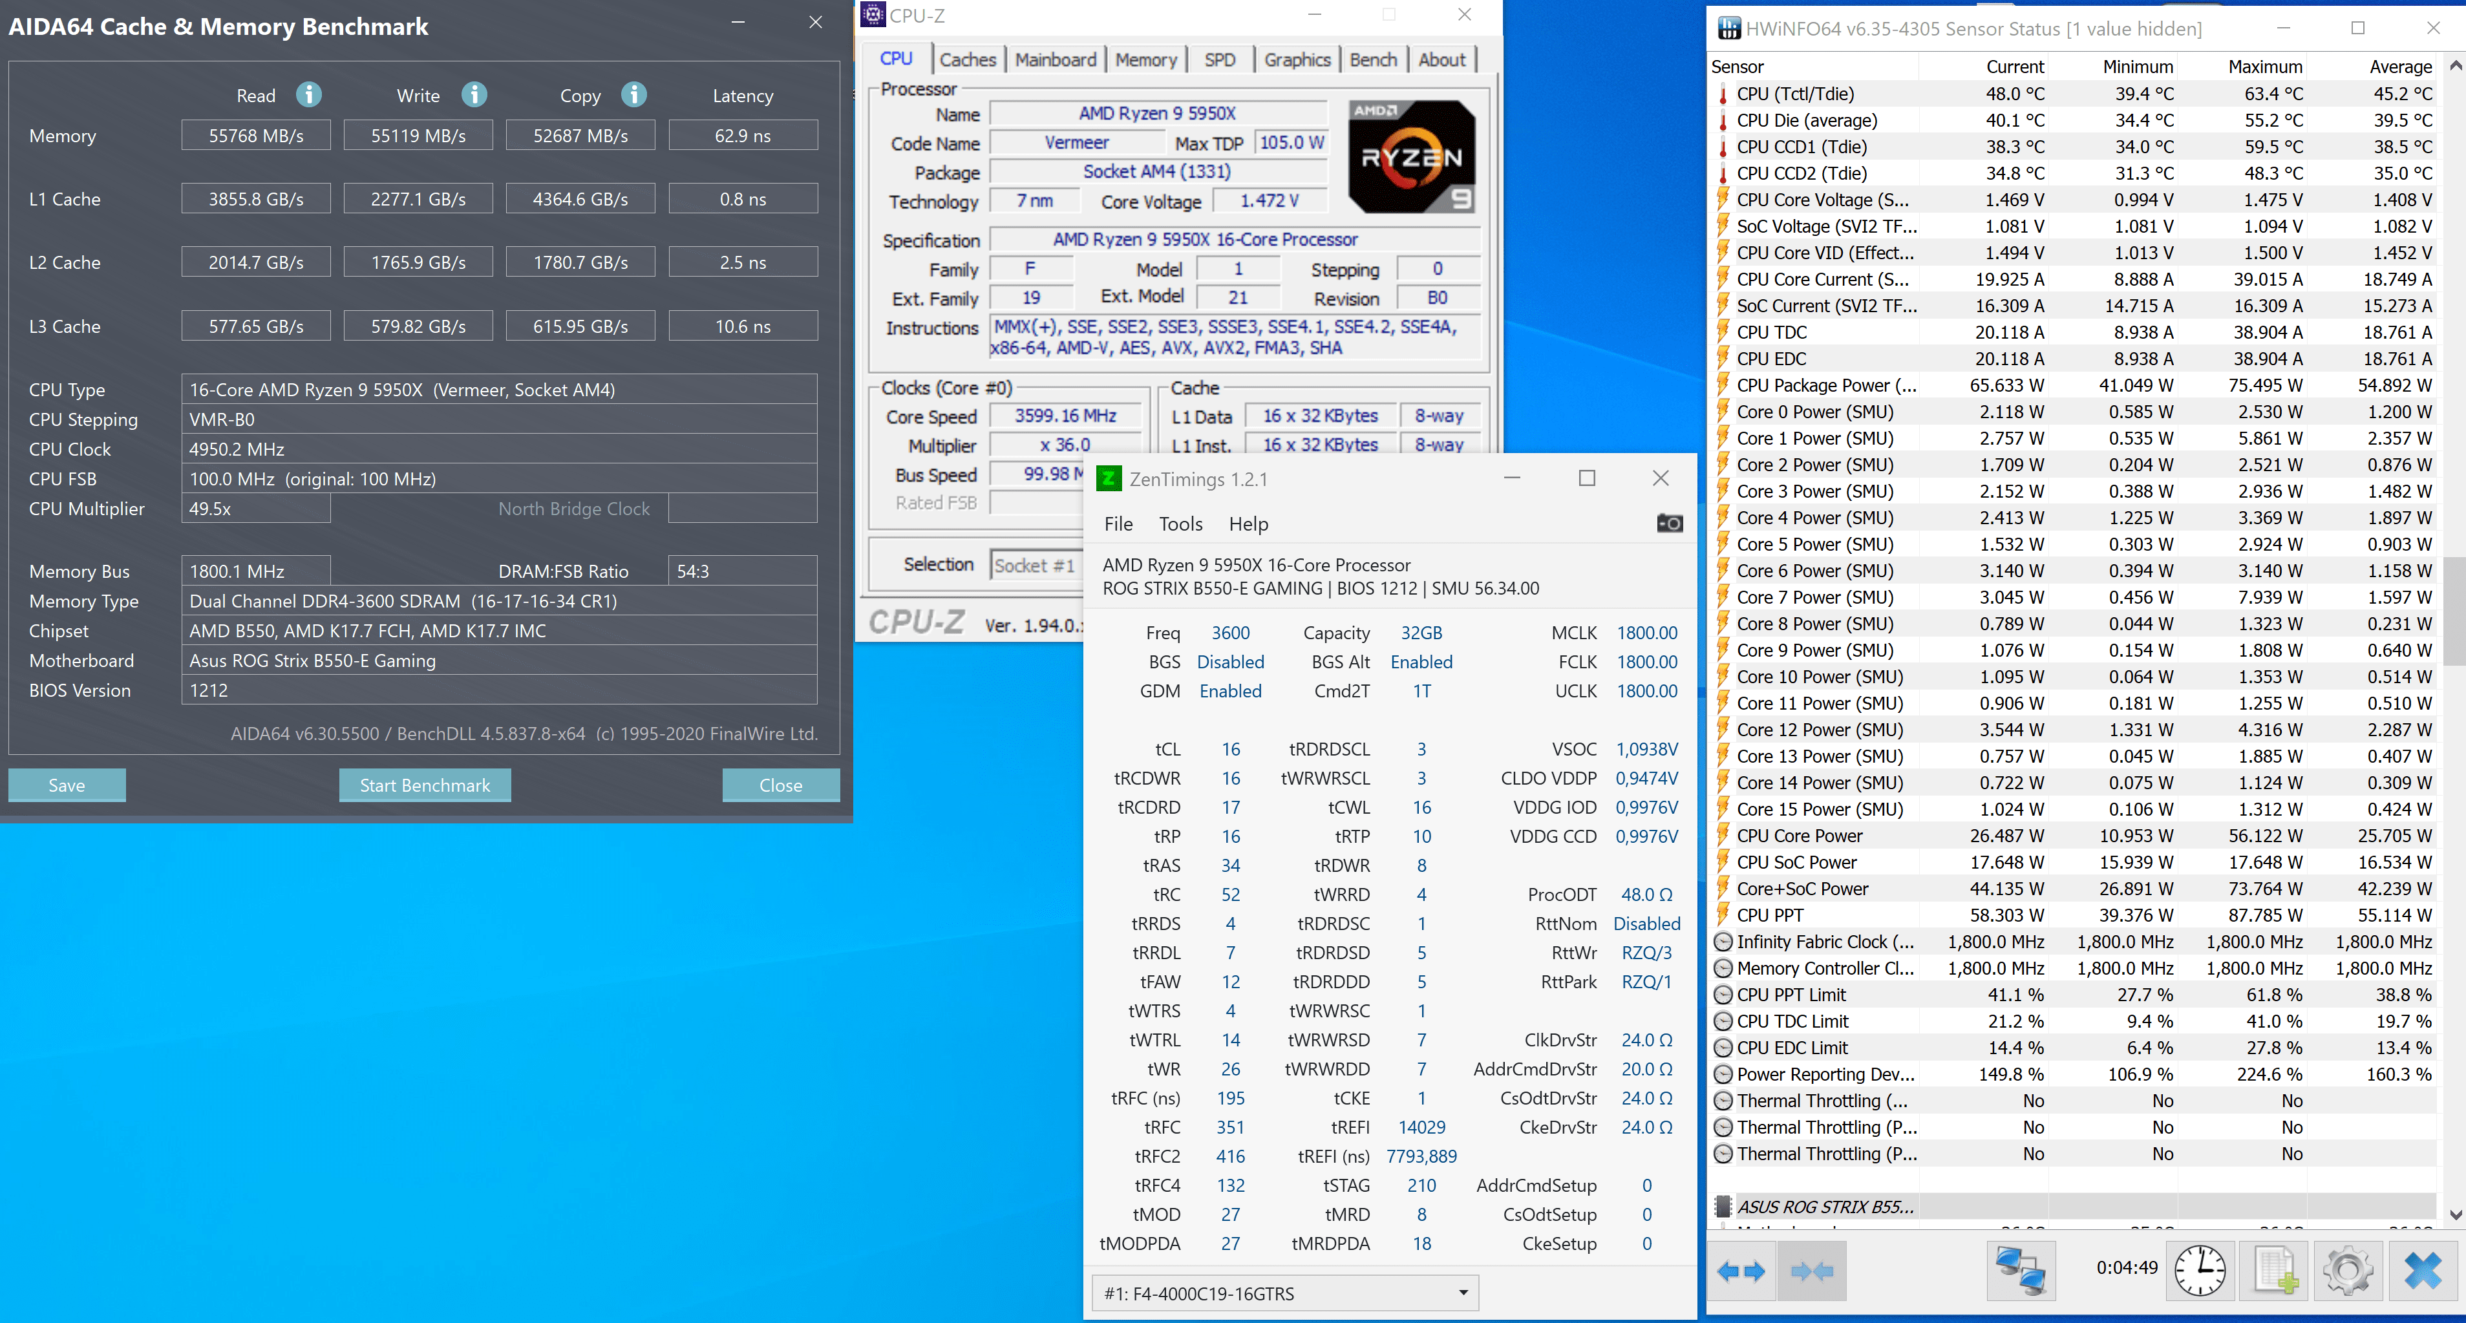2466x1323 pixels.
Task: Click lightning icon beside CPU Core Voltage
Action: [1723, 199]
